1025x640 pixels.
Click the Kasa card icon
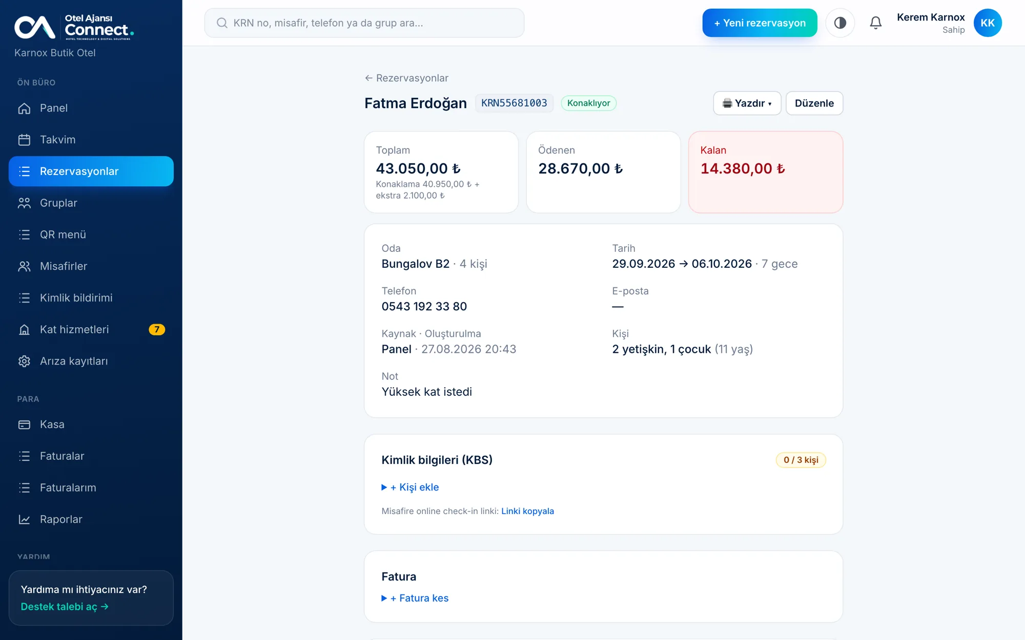click(x=24, y=424)
